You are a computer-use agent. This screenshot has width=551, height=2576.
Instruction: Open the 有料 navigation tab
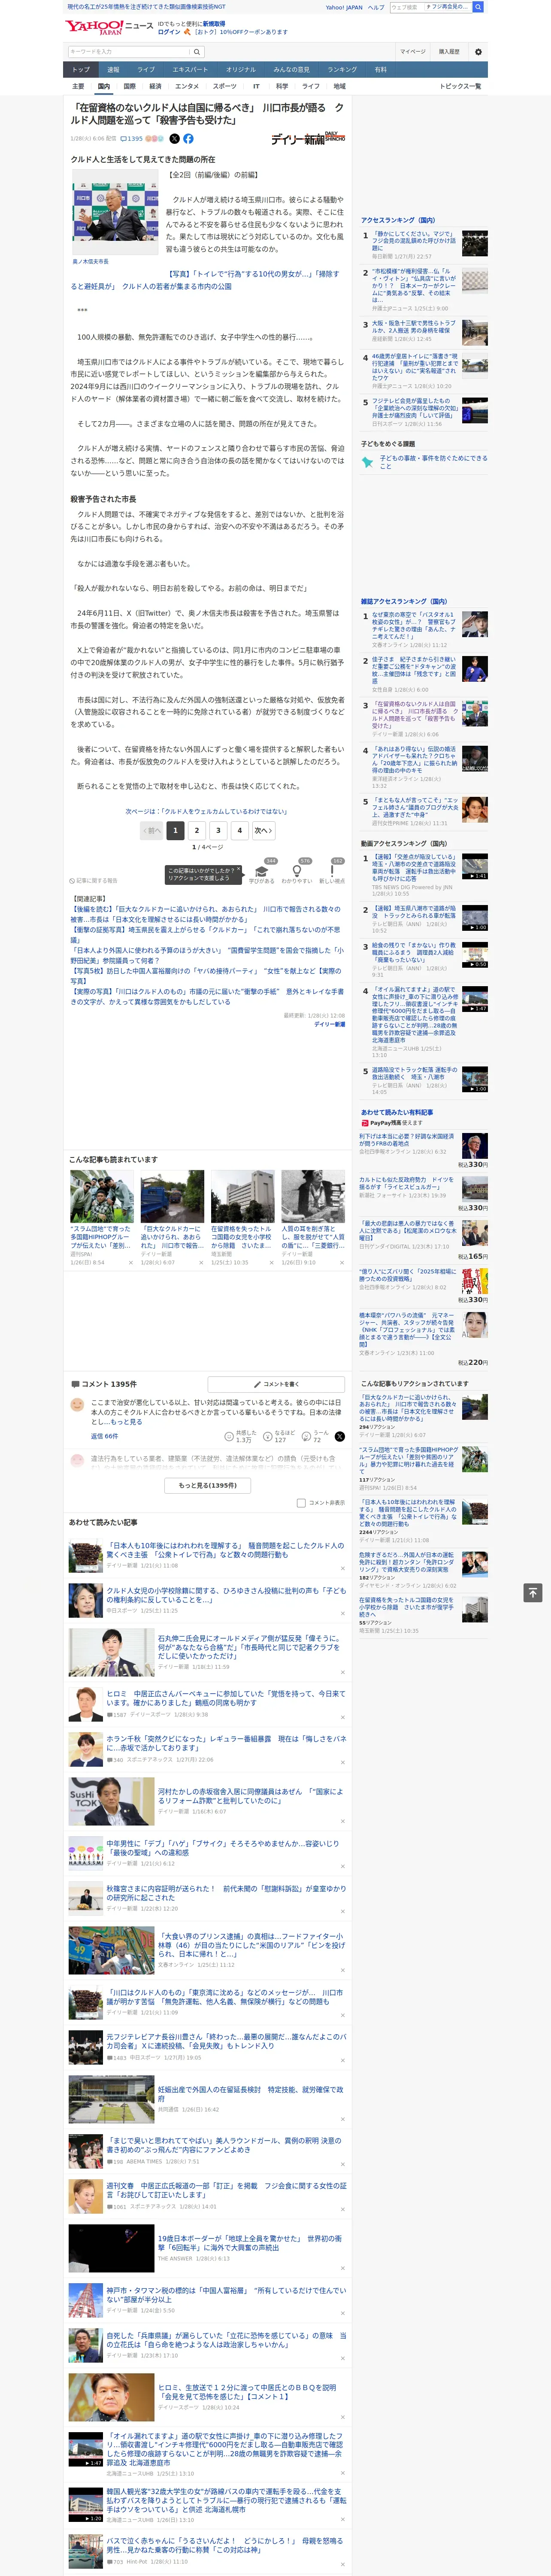tap(380, 70)
